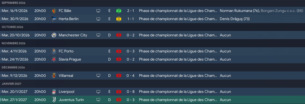Click the Liverpool club badge

[x=54, y=92]
